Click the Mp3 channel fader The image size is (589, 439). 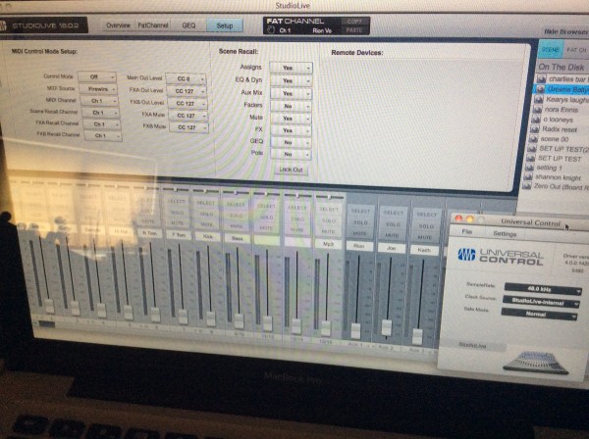tap(326, 327)
